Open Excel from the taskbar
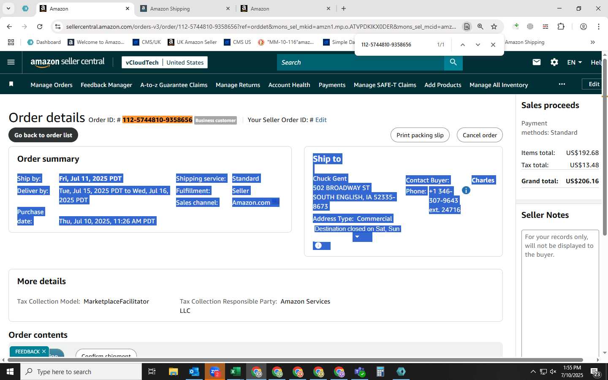 235,372
